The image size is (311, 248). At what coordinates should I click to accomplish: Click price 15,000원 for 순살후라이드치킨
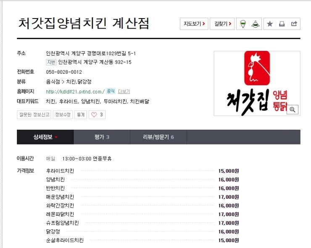(229, 240)
